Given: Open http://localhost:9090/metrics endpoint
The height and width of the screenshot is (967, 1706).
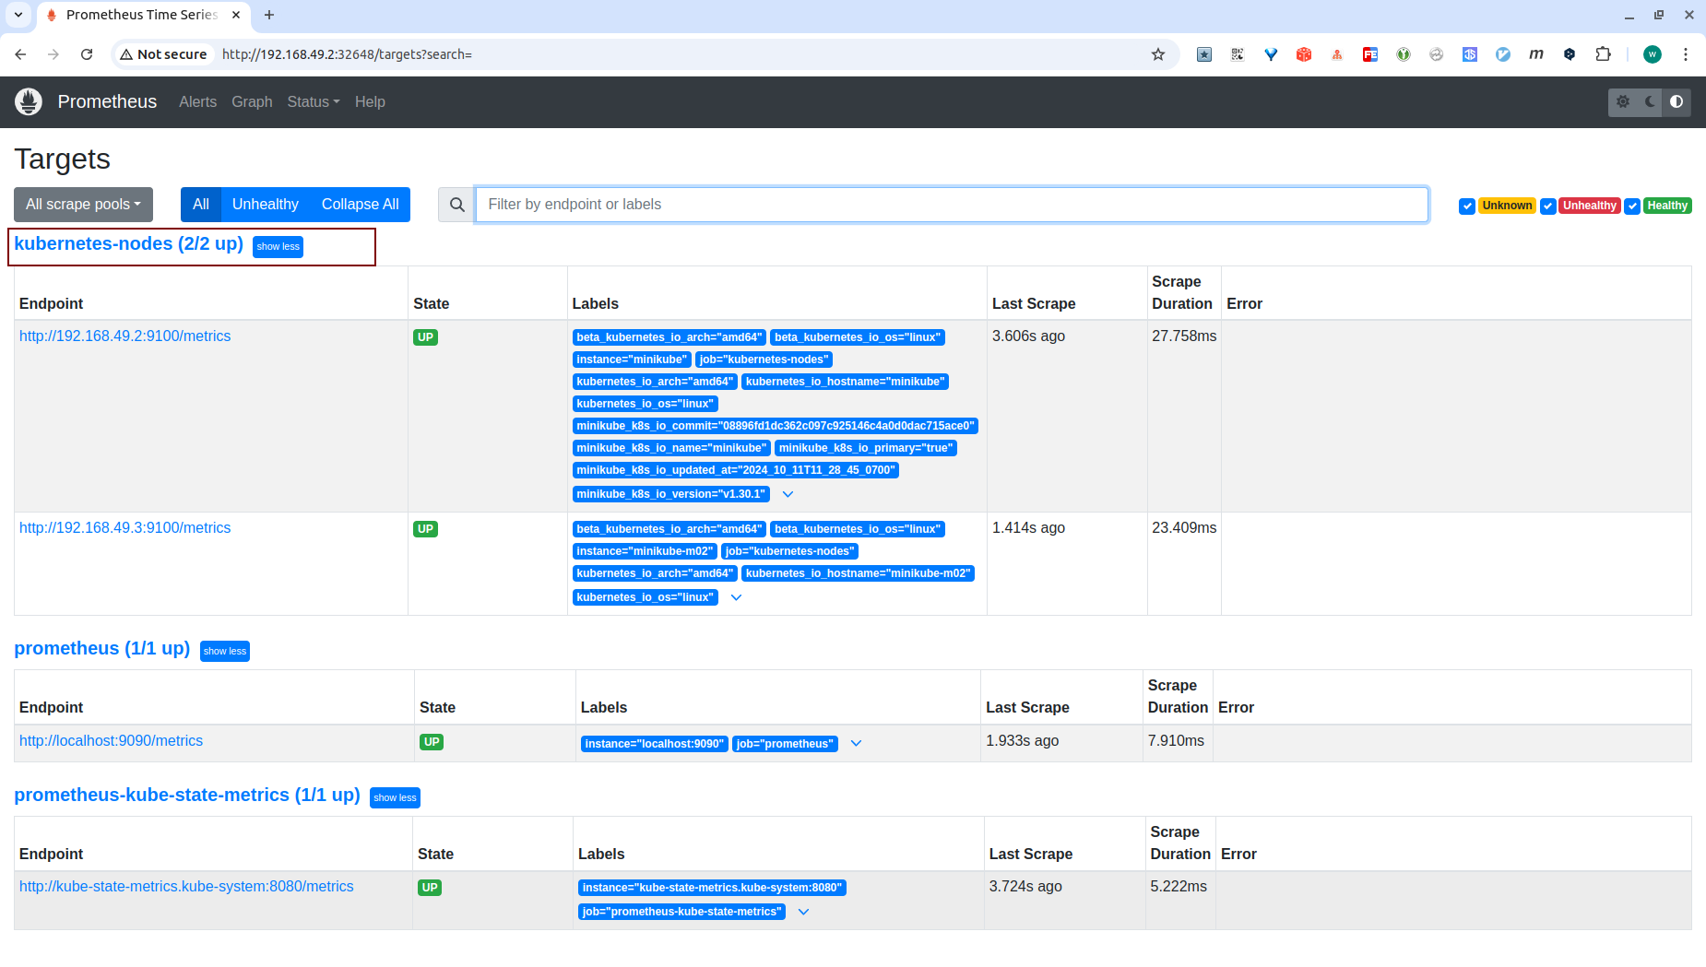Looking at the screenshot, I should pos(111,741).
